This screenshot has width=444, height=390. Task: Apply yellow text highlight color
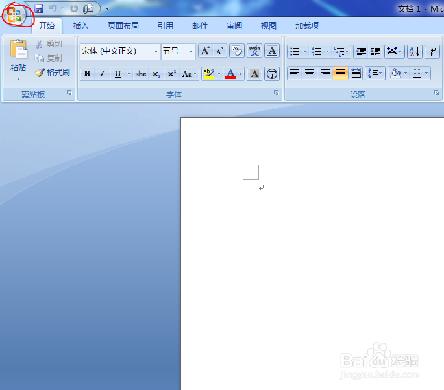click(208, 74)
